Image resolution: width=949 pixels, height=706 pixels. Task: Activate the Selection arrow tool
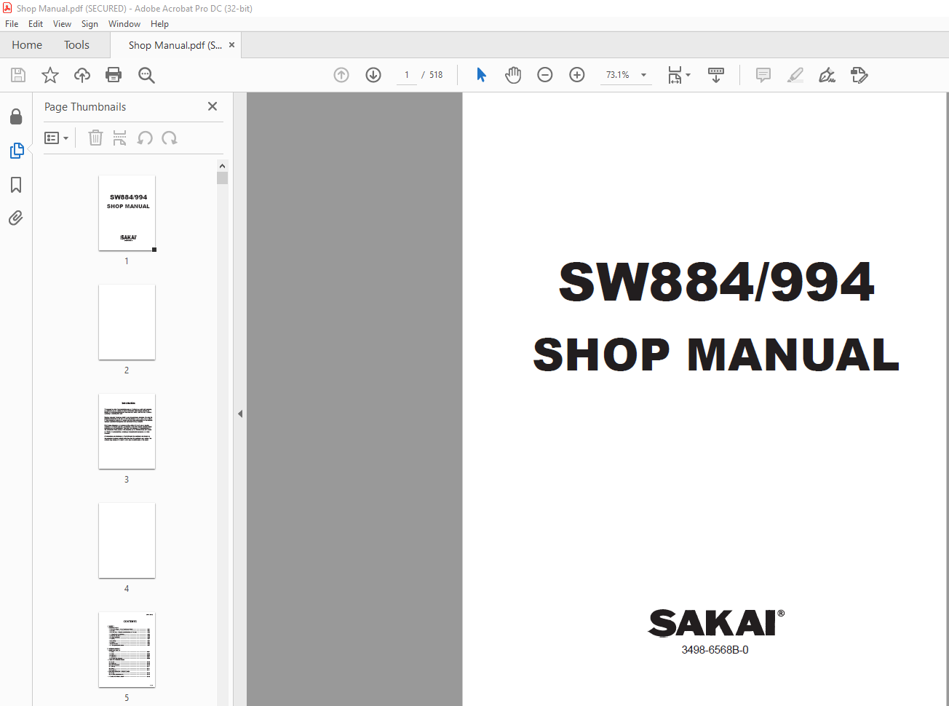(x=481, y=75)
